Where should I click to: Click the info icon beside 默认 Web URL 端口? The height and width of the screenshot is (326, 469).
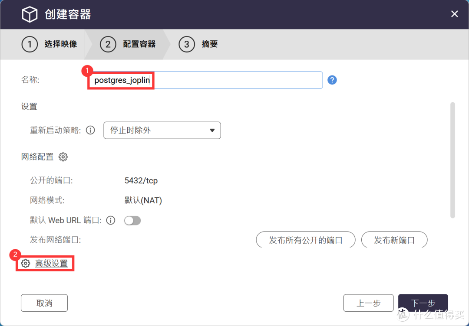(x=111, y=220)
